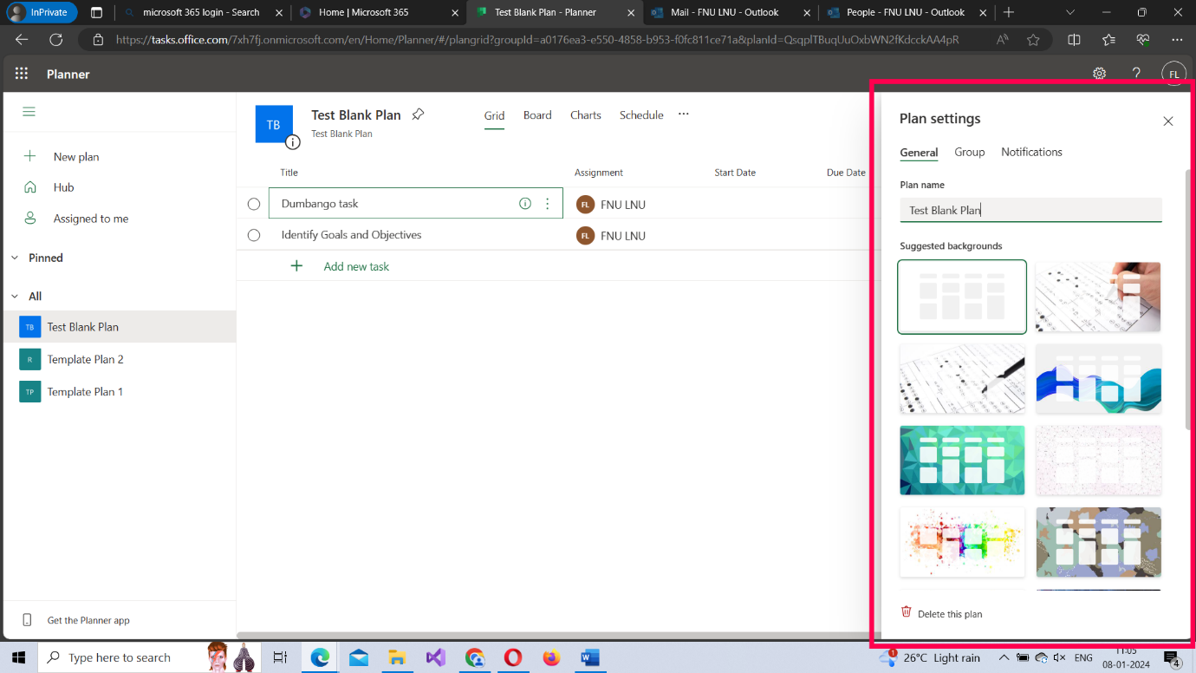1196x673 pixels.
Task: Open plan info icon on TB tile
Action: tap(293, 142)
